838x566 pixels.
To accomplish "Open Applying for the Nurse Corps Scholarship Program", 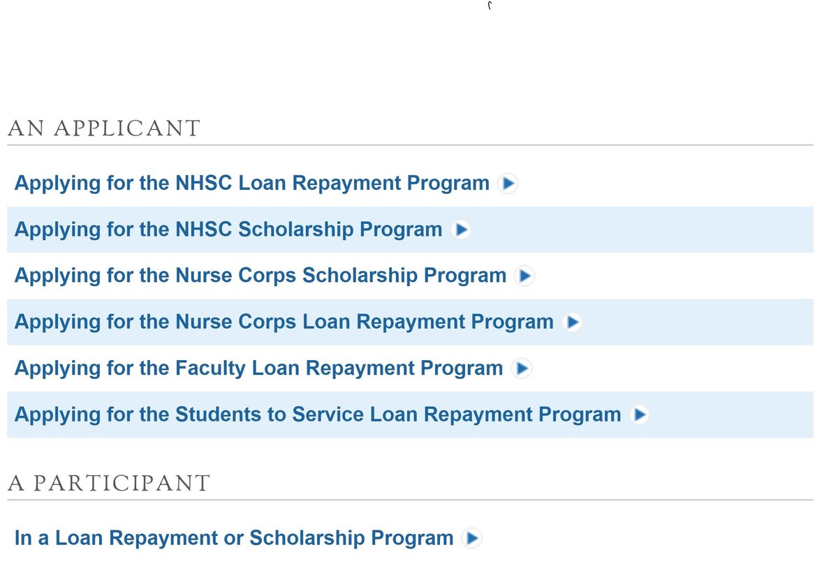I will click(260, 276).
